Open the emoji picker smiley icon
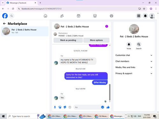This screenshot has width=159, height=119. tap(102, 107)
